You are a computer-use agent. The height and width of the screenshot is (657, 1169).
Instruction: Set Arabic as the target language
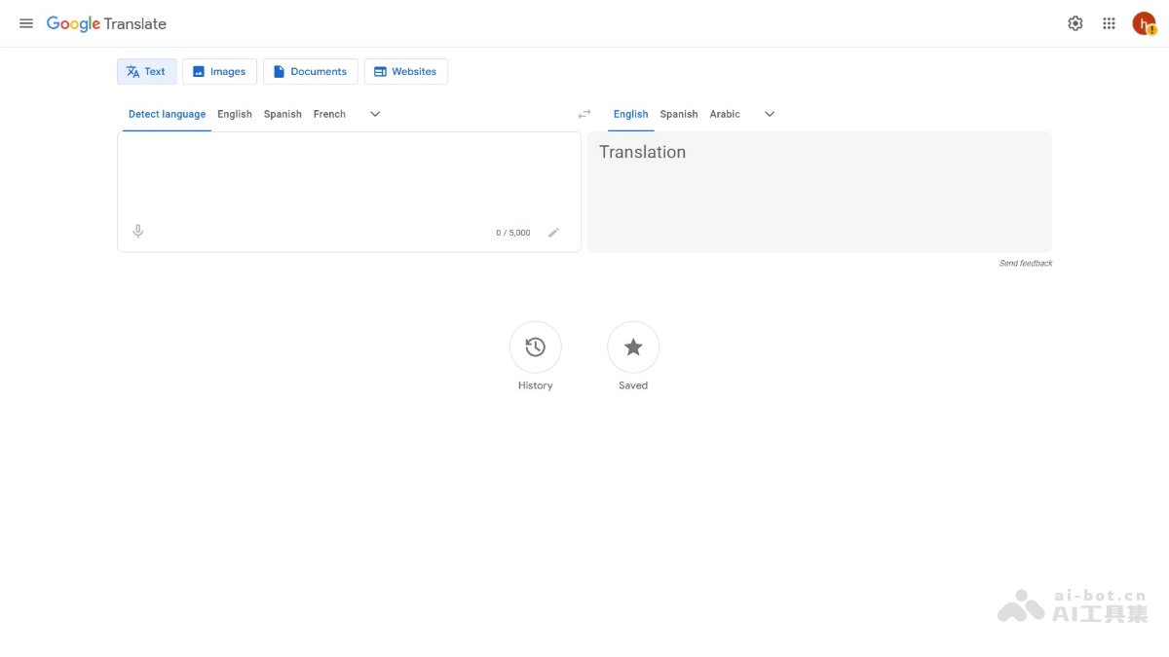coord(725,114)
